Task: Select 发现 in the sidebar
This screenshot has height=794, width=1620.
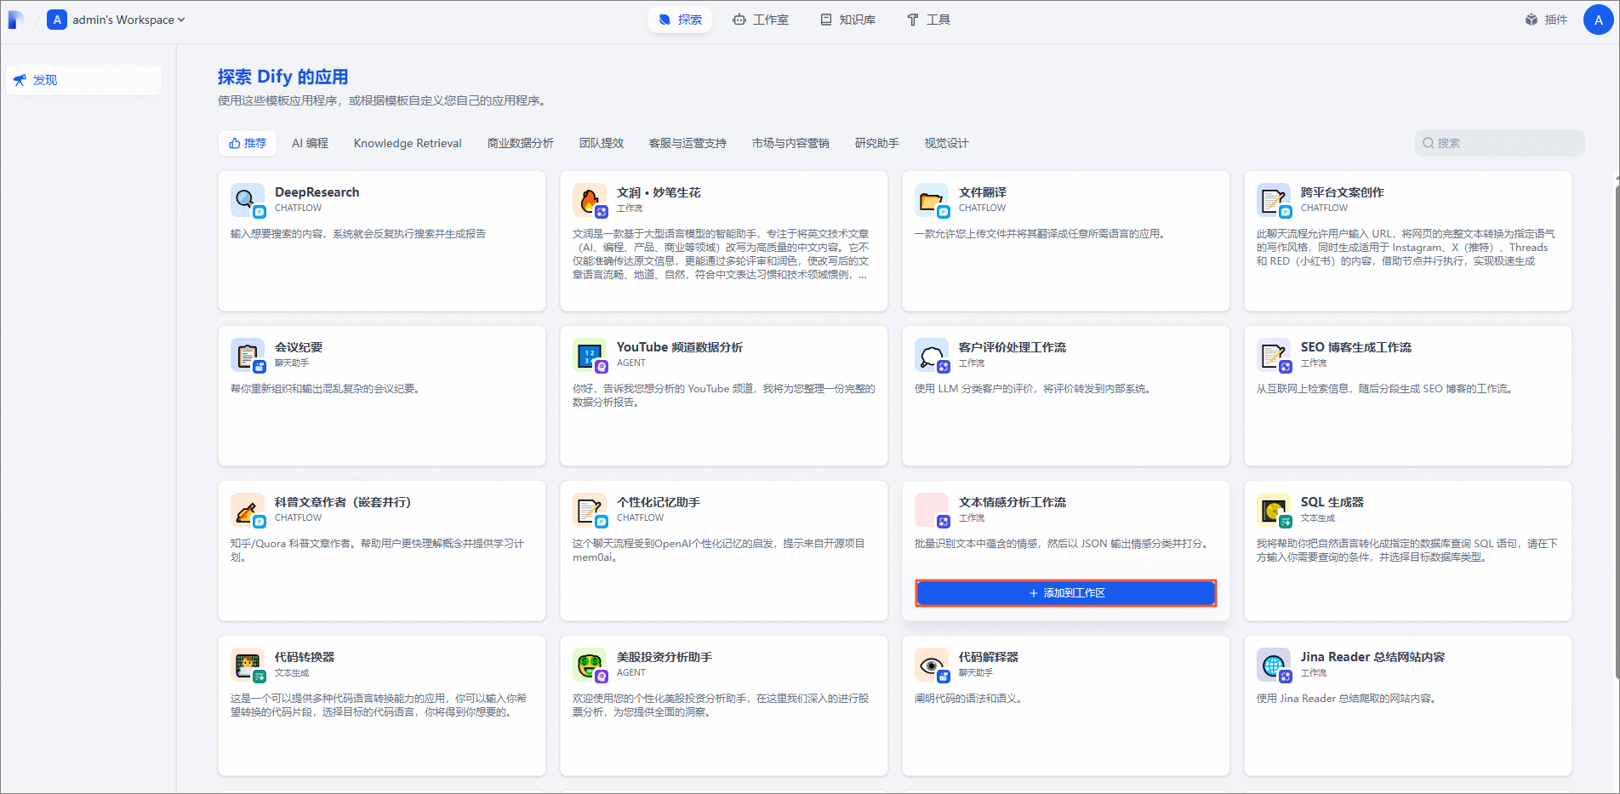Action: click(83, 80)
